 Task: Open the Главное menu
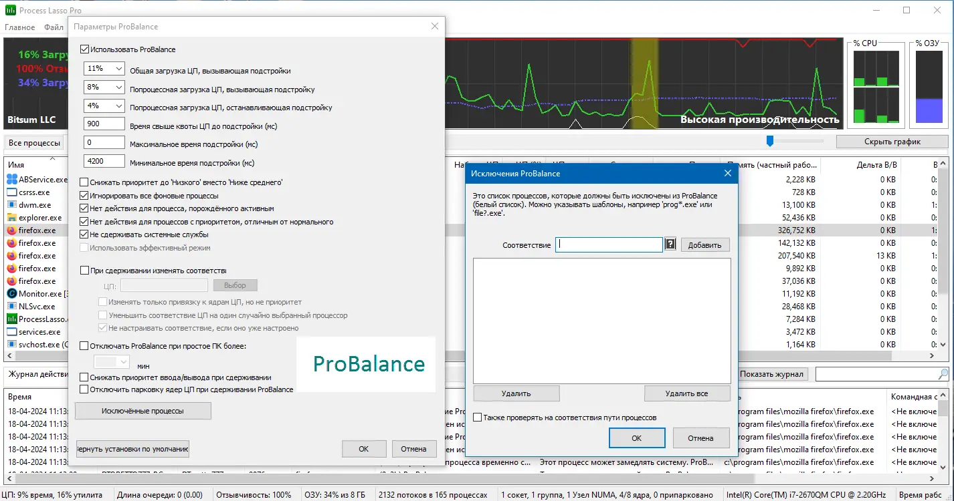(20, 27)
